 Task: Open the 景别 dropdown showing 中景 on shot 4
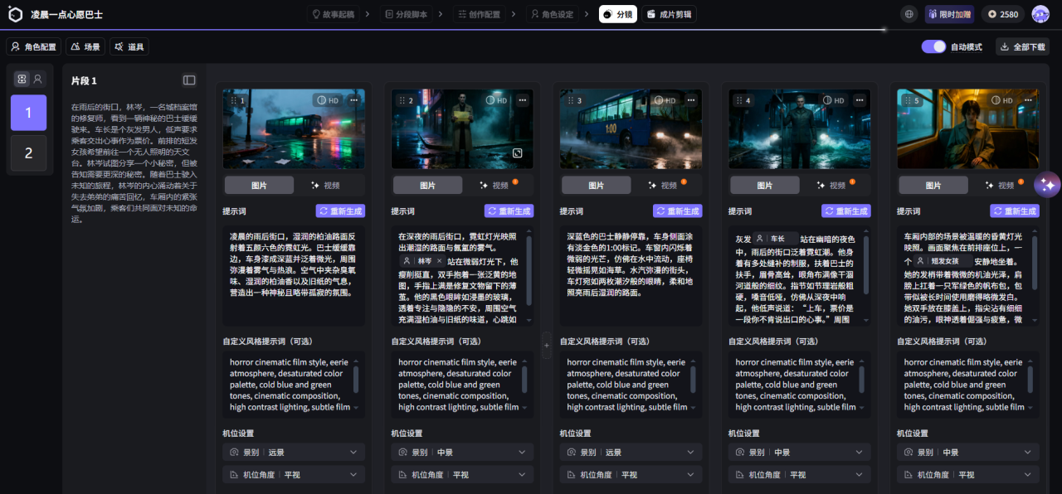coord(799,452)
